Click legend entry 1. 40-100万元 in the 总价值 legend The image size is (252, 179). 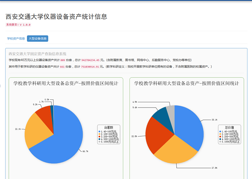click(228, 132)
